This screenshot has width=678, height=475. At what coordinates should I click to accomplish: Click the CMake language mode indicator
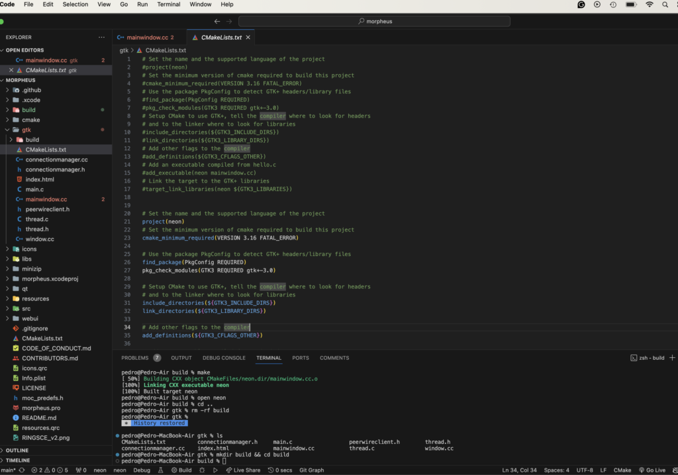point(622,470)
